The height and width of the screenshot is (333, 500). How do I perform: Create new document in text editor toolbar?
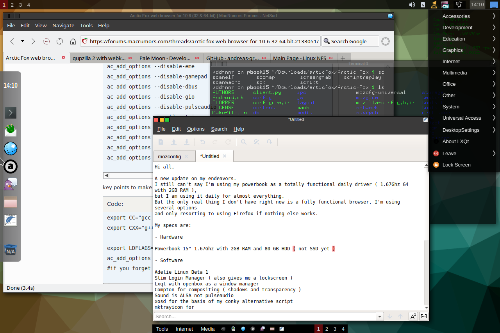[161, 142]
